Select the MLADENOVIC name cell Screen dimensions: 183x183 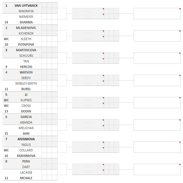26,28
